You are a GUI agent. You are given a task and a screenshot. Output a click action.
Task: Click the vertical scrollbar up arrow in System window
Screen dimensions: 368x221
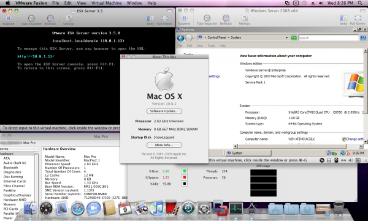366,51
